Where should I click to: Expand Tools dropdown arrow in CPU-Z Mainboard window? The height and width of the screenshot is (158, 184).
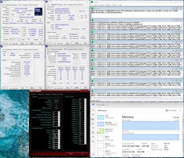click(x=71, y=43)
